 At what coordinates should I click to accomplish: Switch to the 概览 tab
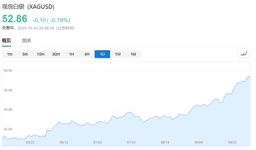pyautogui.click(x=7, y=41)
